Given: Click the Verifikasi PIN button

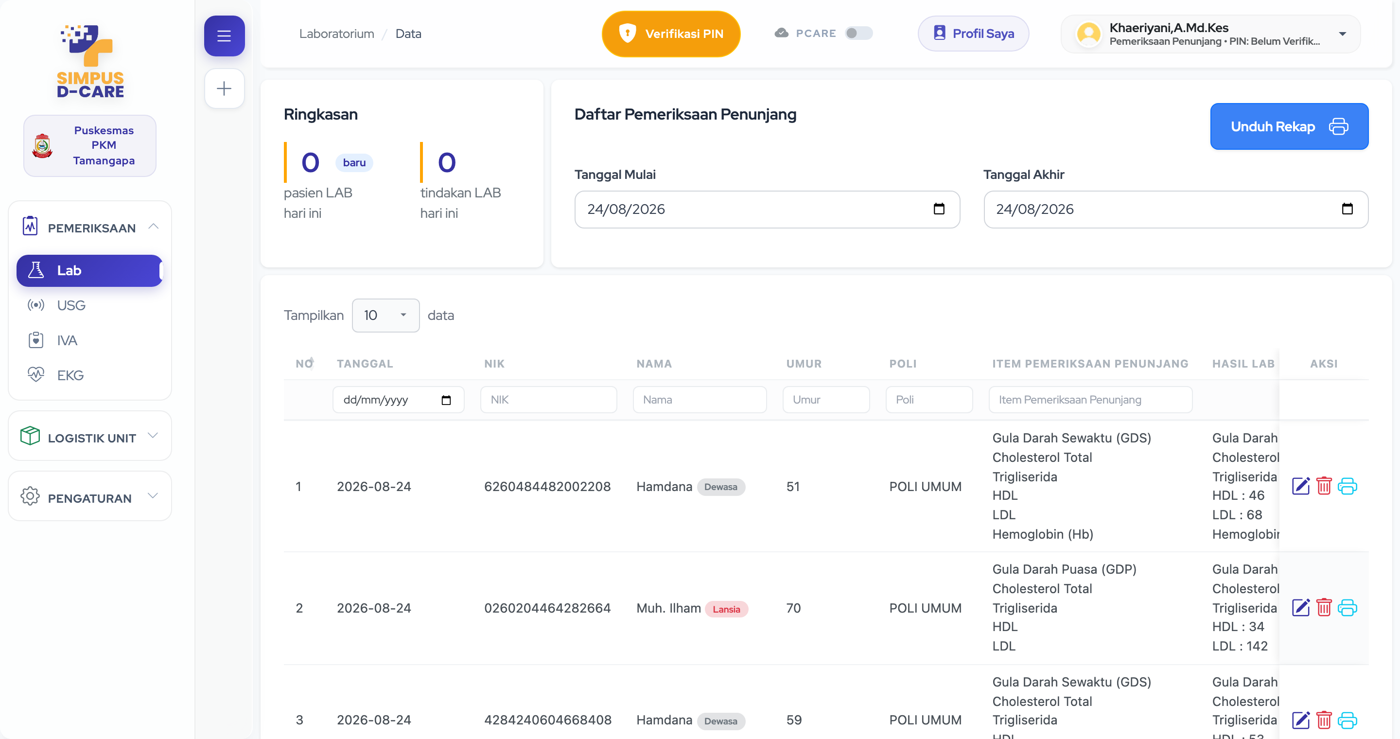Looking at the screenshot, I should [x=671, y=34].
